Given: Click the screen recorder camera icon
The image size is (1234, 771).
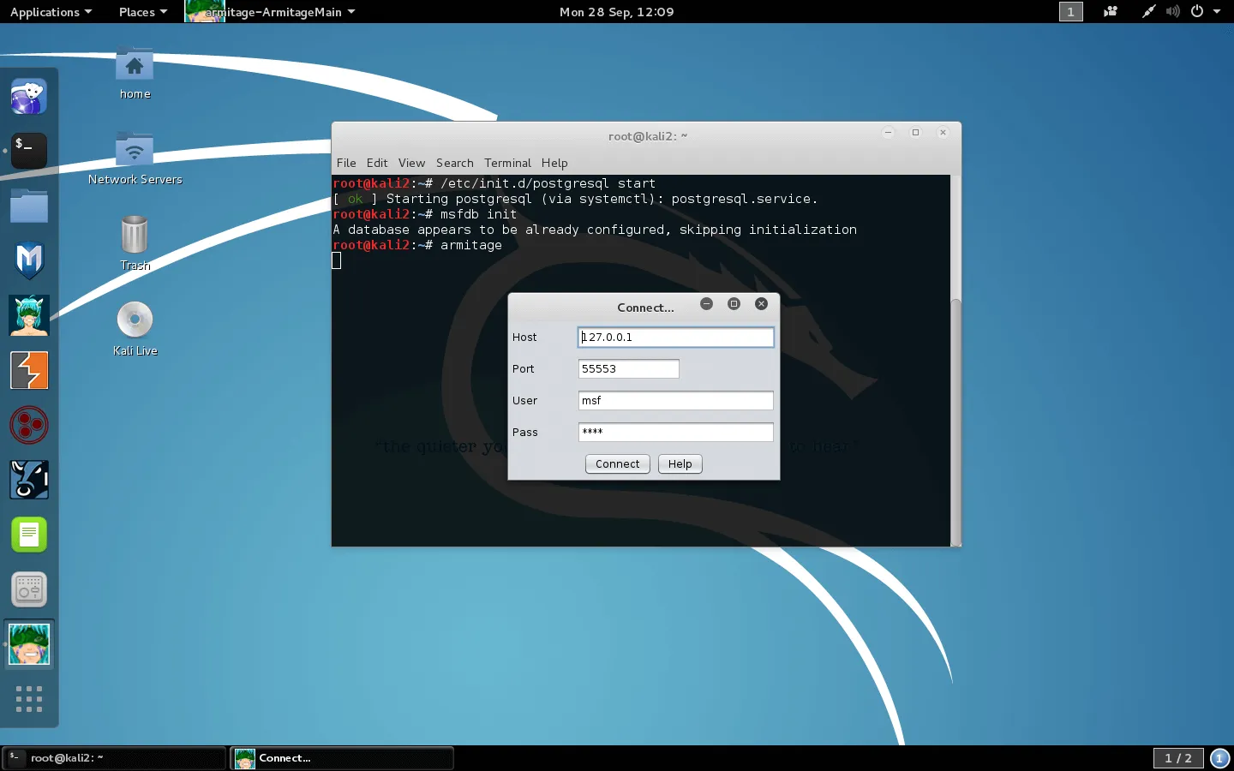Looking at the screenshot, I should [1110, 12].
